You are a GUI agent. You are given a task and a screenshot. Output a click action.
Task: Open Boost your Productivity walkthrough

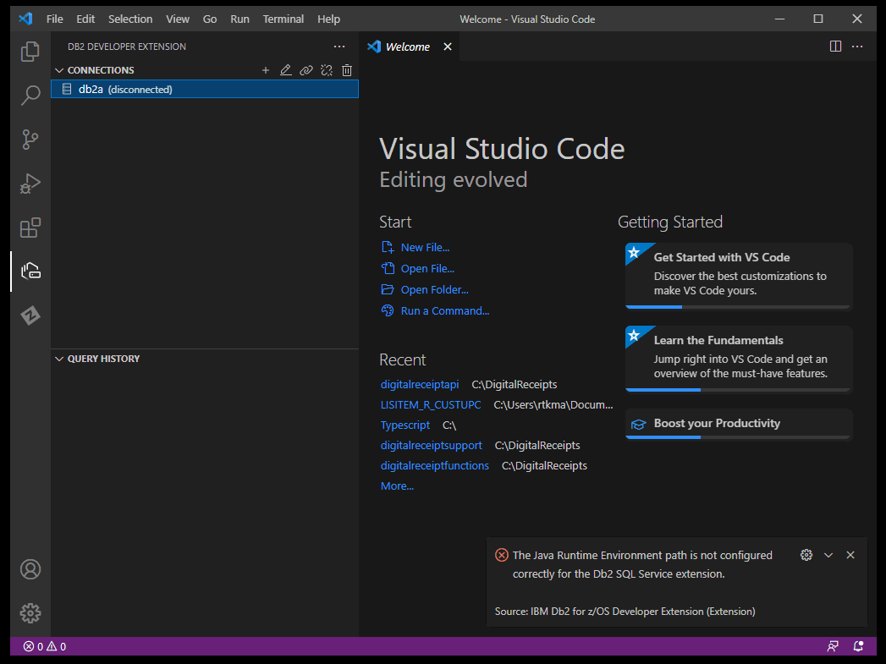[739, 424]
